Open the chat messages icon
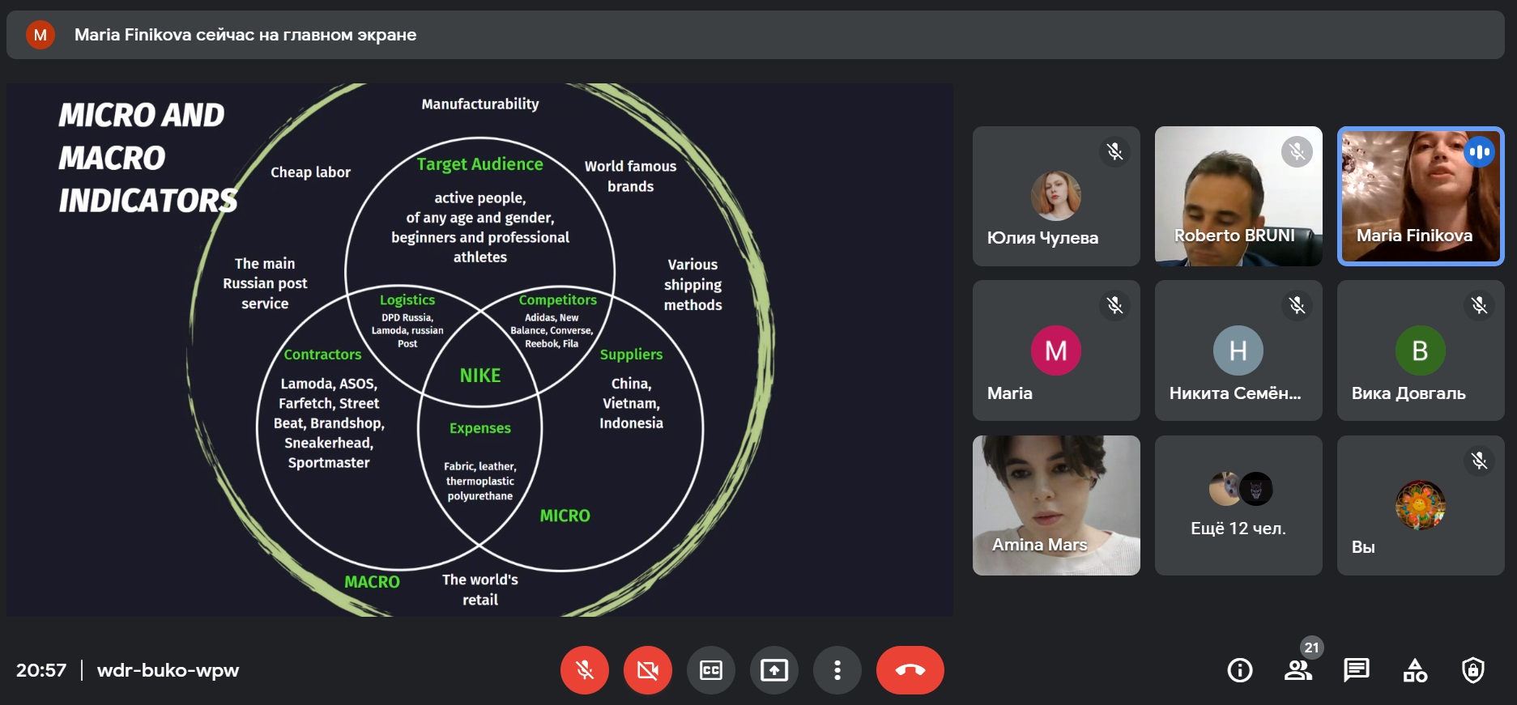Screen dimensions: 1517x705 [x=1356, y=670]
